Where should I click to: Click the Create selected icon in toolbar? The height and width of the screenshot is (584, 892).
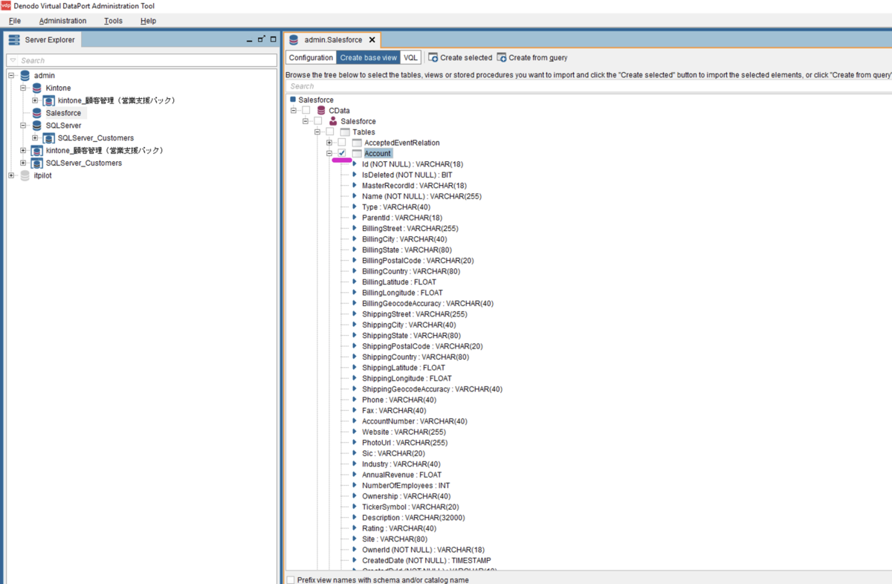coord(433,57)
